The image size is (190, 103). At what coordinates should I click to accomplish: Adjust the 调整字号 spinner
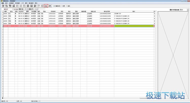coord(37,9)
